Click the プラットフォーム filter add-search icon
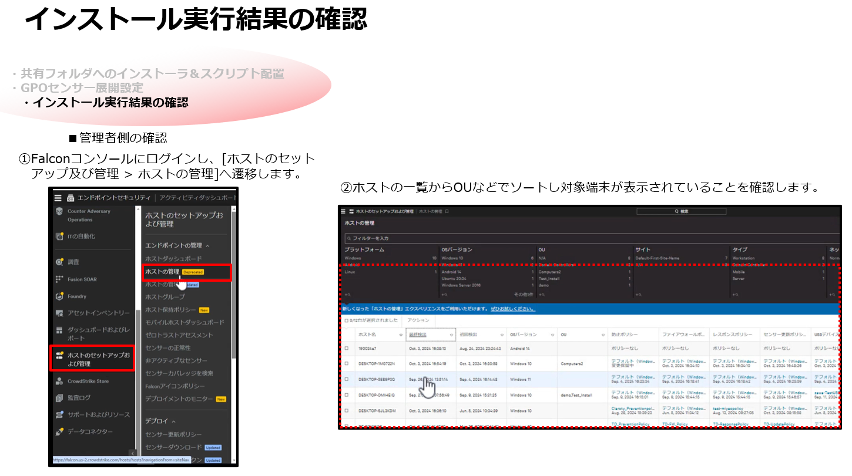 coord(347,294)
